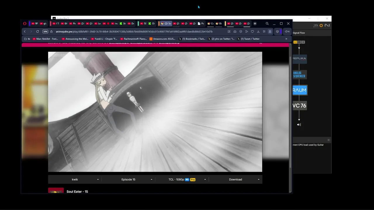This screenshot has height=210, width=374.
Task: Click the browser page vertical scrollbar
Action: pos(290,112)
